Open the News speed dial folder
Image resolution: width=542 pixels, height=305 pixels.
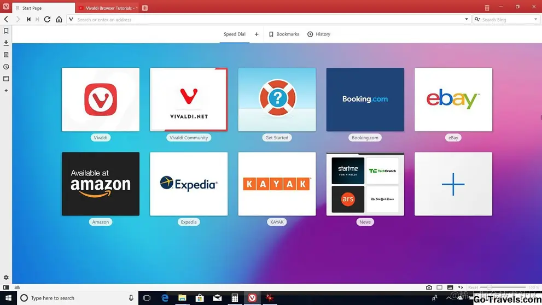(365, 184)
